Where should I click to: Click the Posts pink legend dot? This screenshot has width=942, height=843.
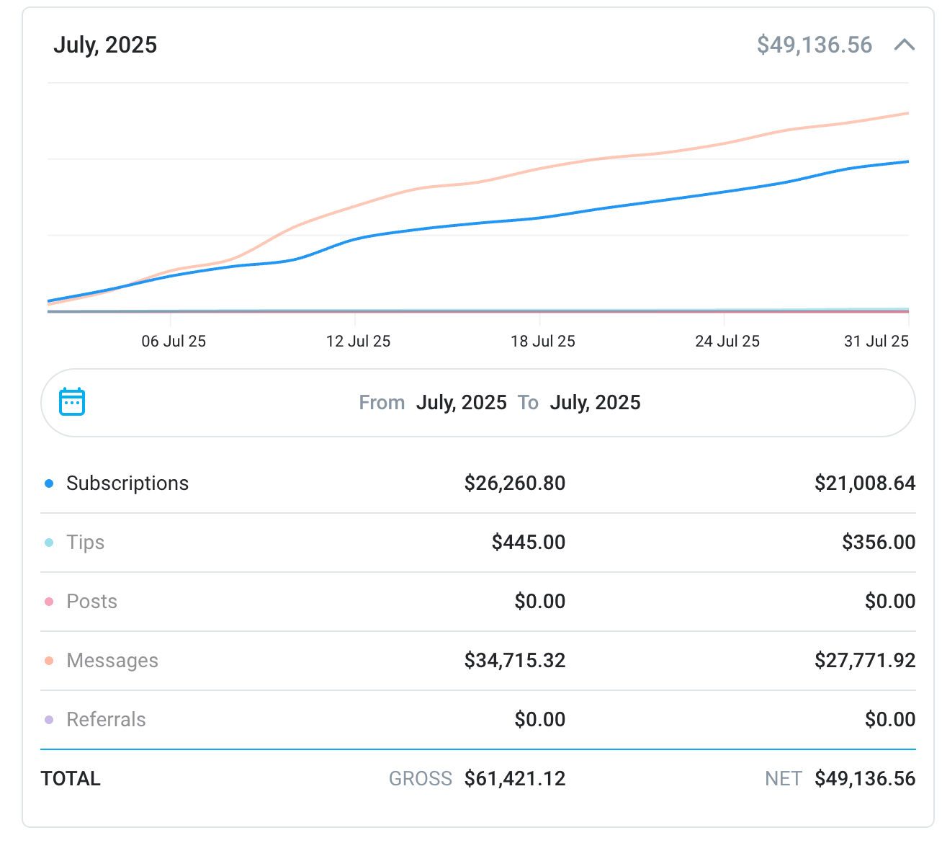pos(49,602)
